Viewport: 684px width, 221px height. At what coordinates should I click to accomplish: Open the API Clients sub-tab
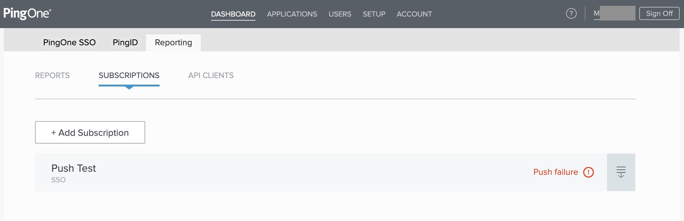(x=211, y=75)
